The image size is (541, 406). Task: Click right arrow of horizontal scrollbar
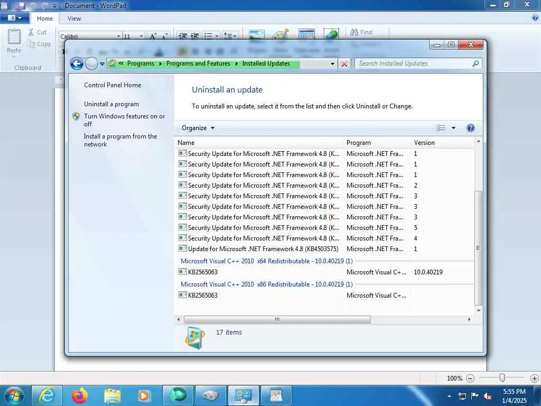(x=469, y=319)
